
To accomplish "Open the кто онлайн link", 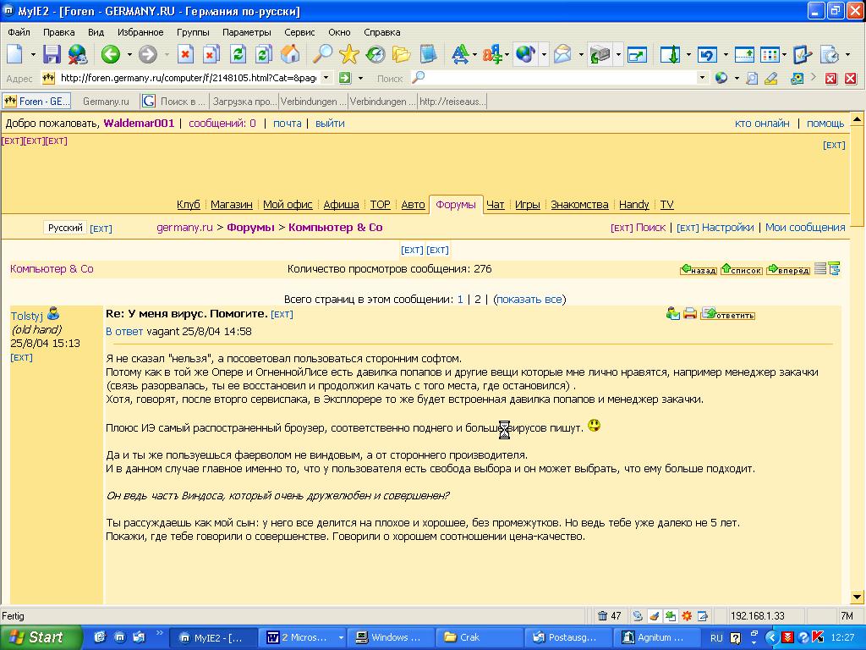I will 762,124.
